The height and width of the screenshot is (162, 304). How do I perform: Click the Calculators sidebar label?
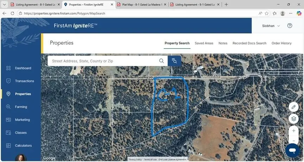coord(23,145)
